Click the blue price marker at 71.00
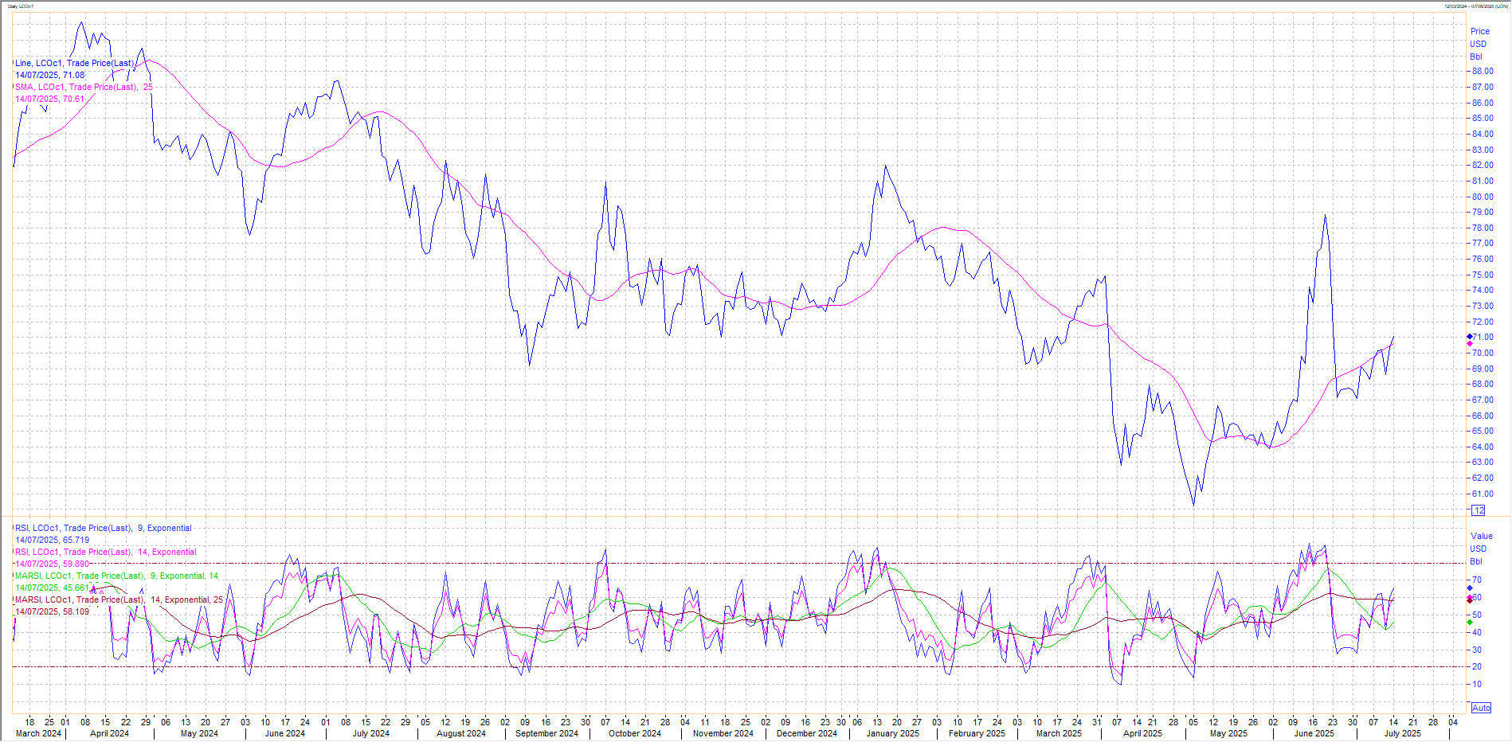1512x742 pixels. click(x=1470, y=337)
